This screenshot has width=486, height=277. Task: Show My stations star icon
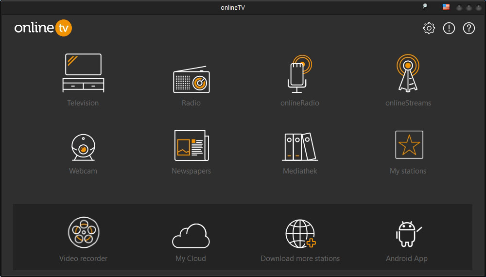pyautogui.click(x=409, y=145)
